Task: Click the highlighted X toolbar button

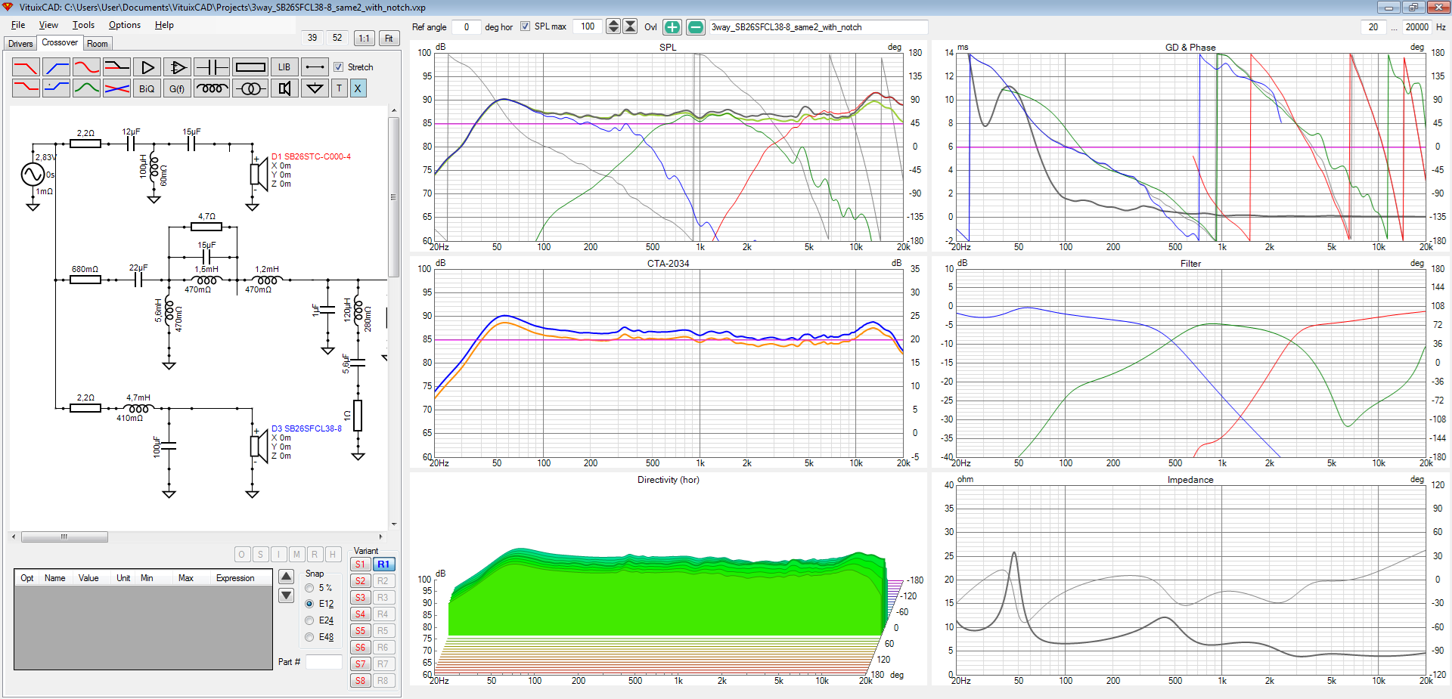Action: tap(358, 88)
